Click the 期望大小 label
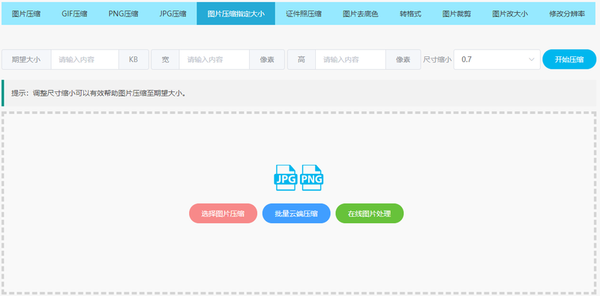 click(26, 60)
